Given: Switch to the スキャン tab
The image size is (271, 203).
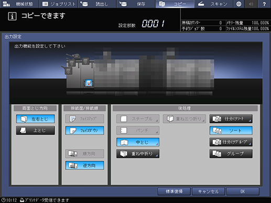Looking at the screenshot, I should click(214, 4).
